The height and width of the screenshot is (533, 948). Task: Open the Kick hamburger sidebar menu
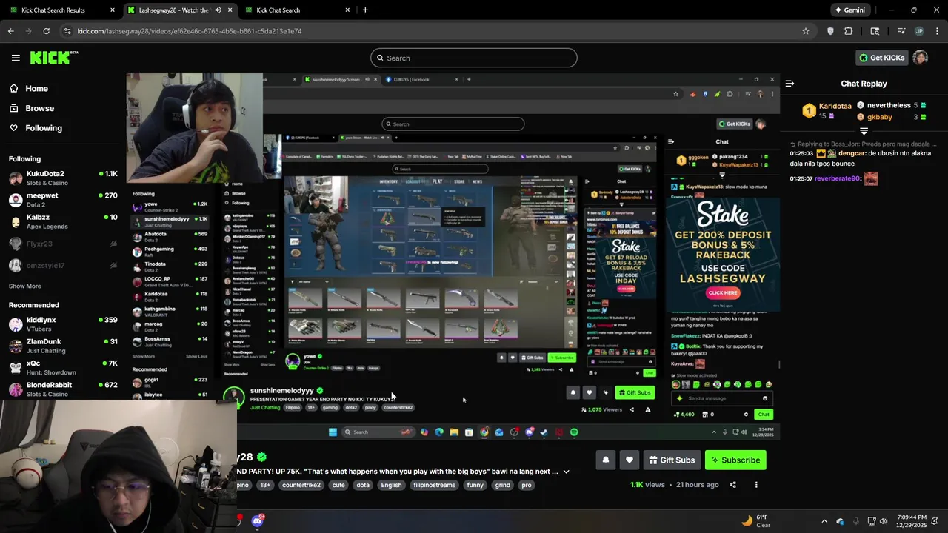16,58
